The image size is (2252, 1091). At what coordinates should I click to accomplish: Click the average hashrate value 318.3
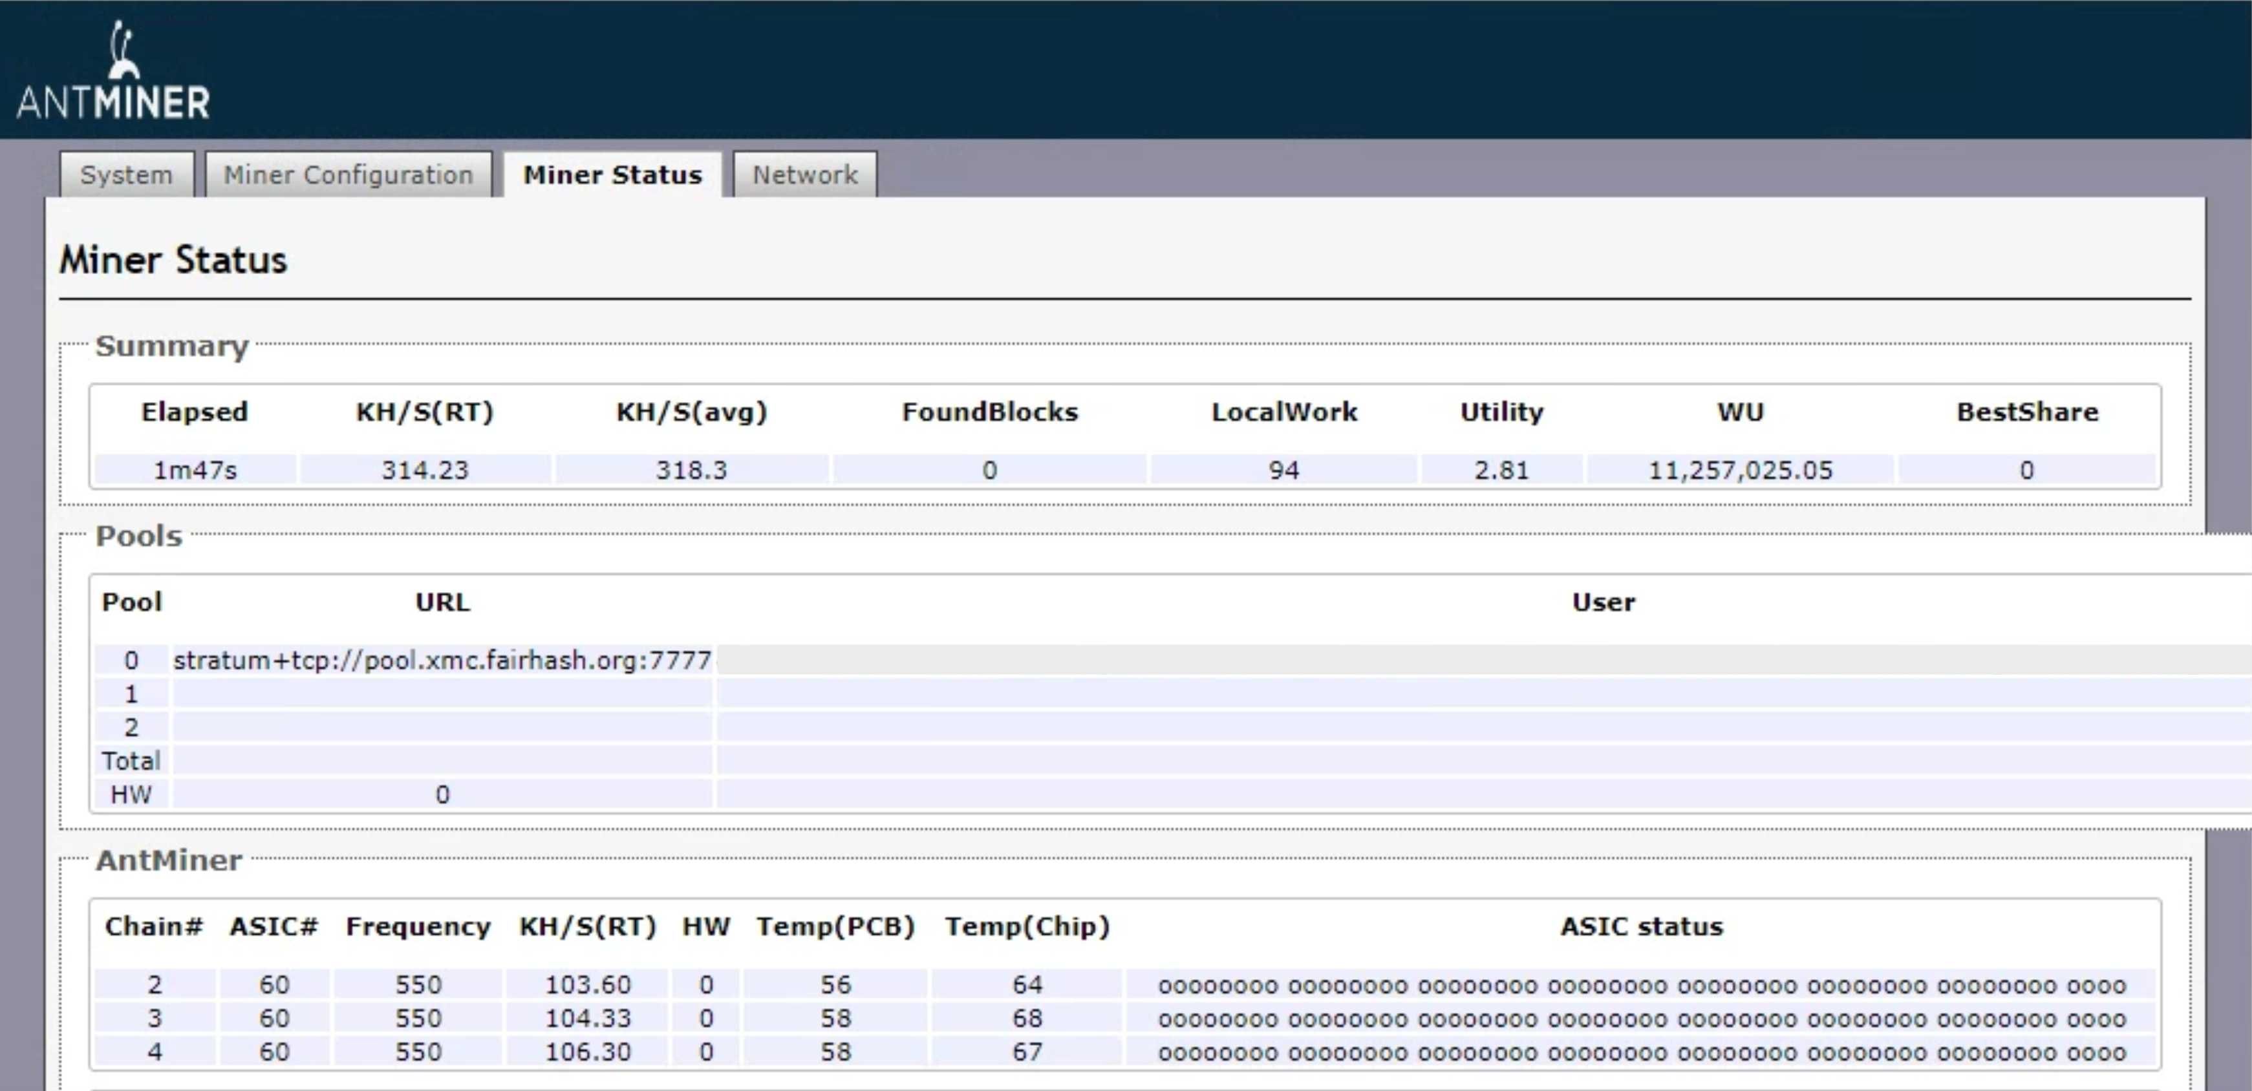(x=692, y=471)
